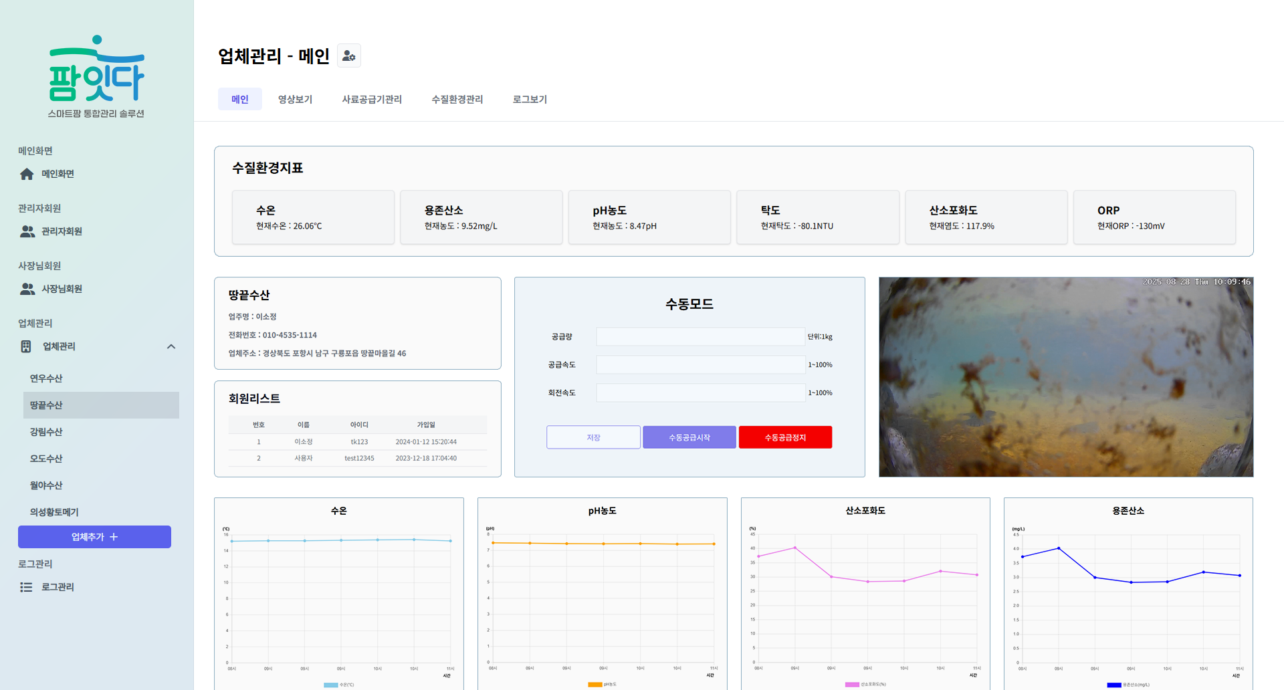Click the 수온 chart title
This screenshot has width=1284, height=690.
(x=338, y=511)
